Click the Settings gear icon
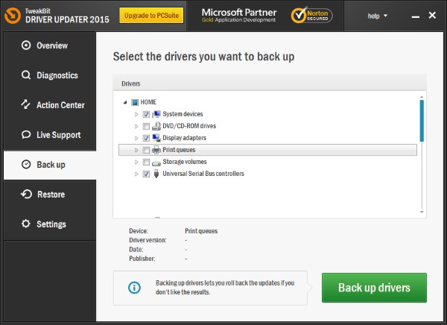This screenshot has width=447, height=325. [x=25, y=224]
